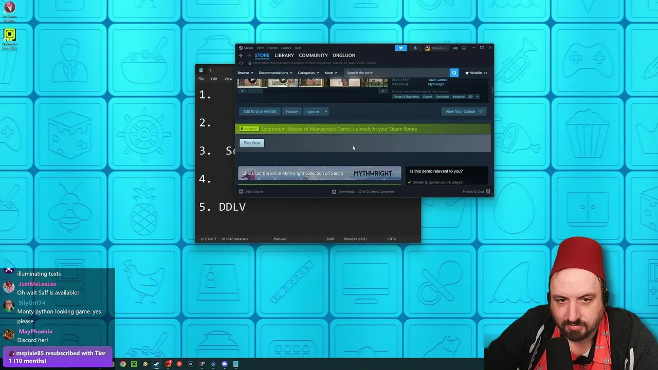This screenshot has width=658, height=370.
Task: Click the Ignore button
Action: (313, 112)
